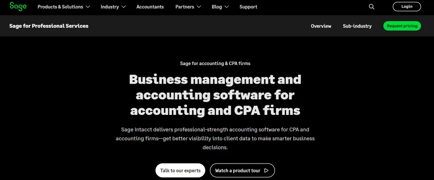The width and height of the screenshot is (434, 180).
Task: Click the play triangle icon
Action: click(x=266, y=171)
